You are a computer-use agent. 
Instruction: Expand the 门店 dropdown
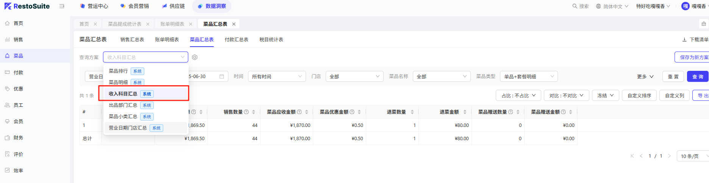(354, 77)
